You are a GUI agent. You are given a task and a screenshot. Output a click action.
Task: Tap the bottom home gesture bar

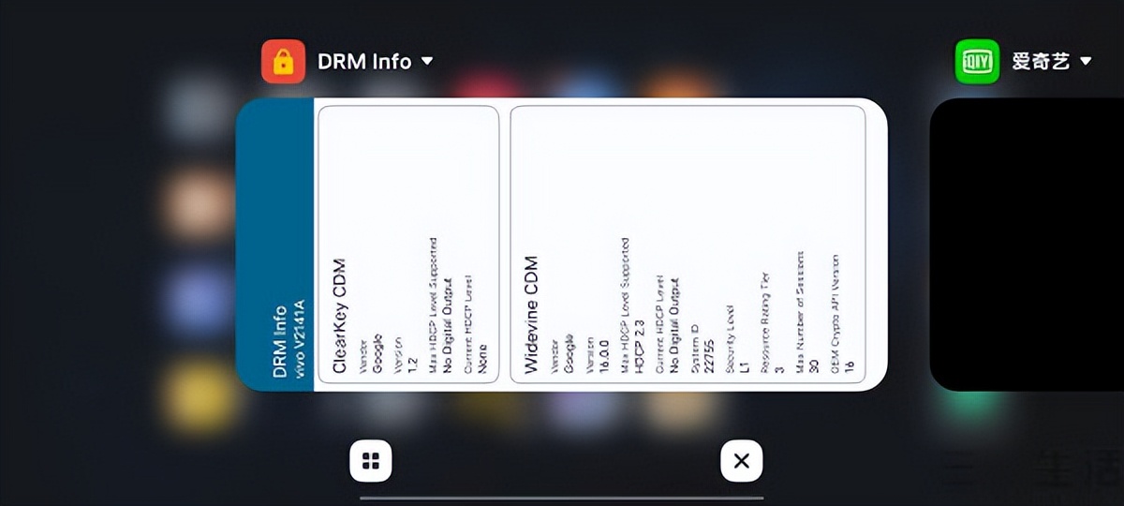[x=562, y=498]
